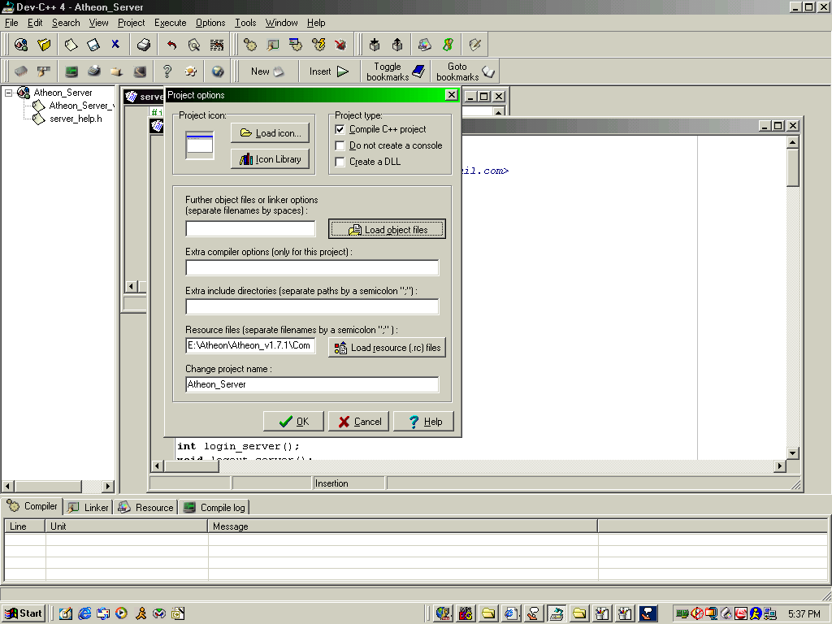Check the Create a DLL option
This screenshot has height=624, width=832.
tap(340, 162)
